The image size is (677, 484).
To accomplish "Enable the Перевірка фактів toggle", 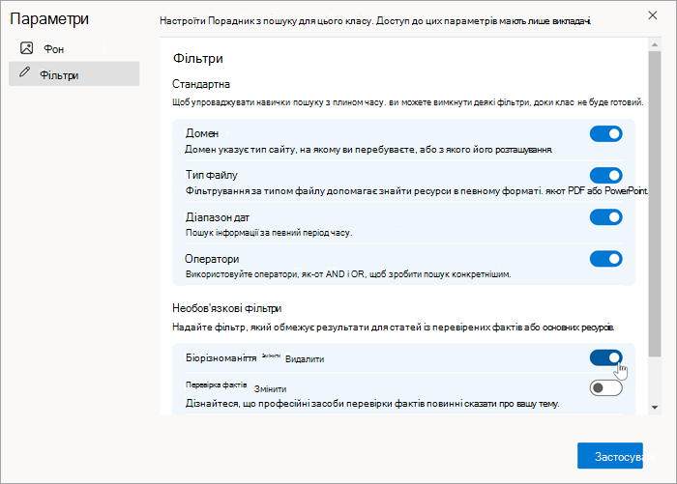I will pos(605,387).
